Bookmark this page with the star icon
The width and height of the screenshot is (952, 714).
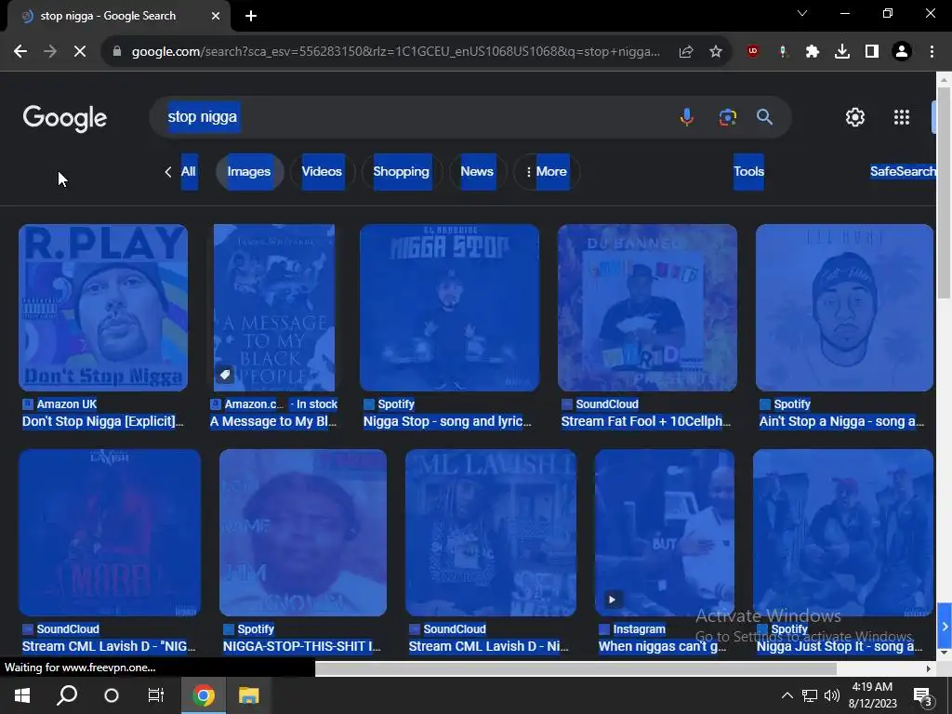pyautogui.click(x=716, y=52)
